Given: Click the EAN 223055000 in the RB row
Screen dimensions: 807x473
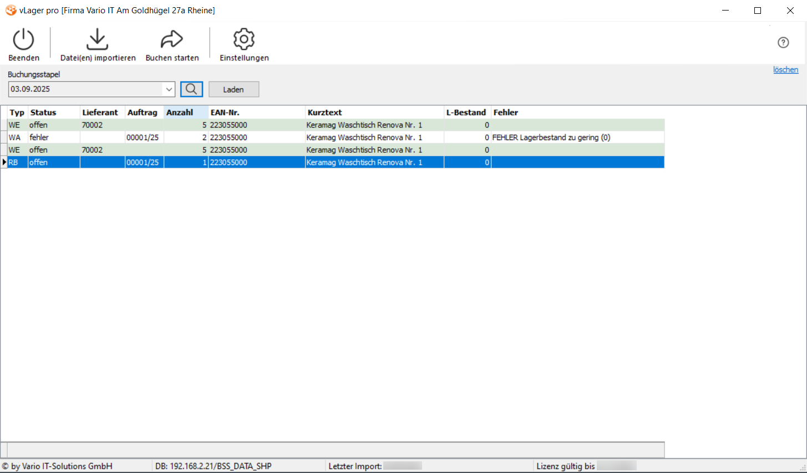Looking at the screenshot, I should coord(257,162).
